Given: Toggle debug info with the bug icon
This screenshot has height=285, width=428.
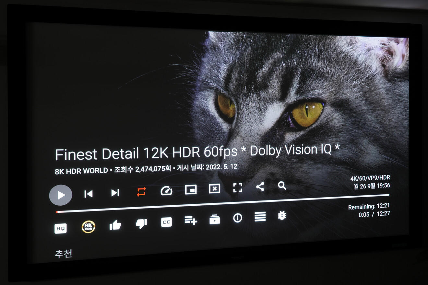Looking at the screenshot, I should 282,215.
